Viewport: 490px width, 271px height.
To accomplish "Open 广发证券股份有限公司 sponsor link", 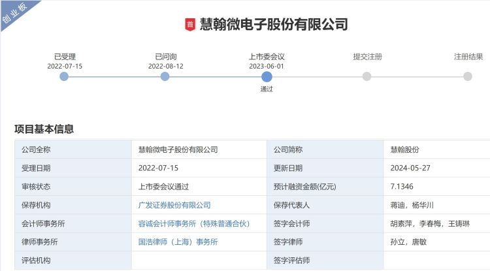I will coord(174,205).
